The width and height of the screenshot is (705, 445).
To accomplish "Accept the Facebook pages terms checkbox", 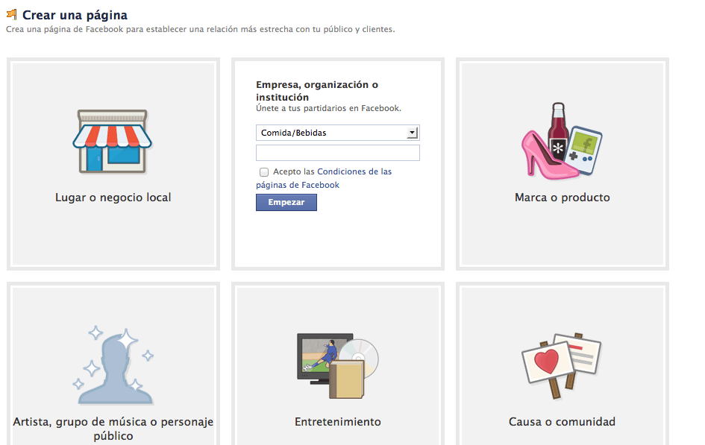I will click(264, 172).
